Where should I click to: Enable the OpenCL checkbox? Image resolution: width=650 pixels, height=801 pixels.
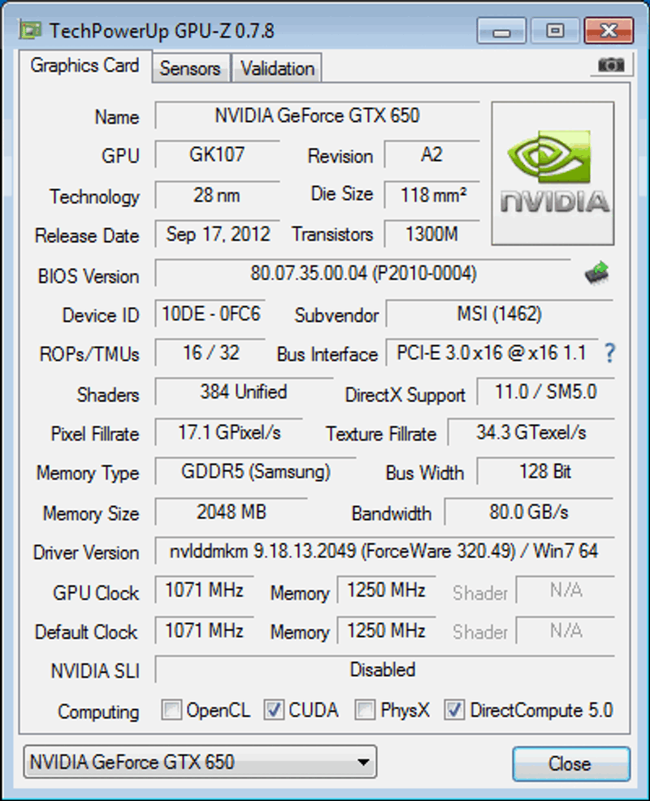point(171,709)
